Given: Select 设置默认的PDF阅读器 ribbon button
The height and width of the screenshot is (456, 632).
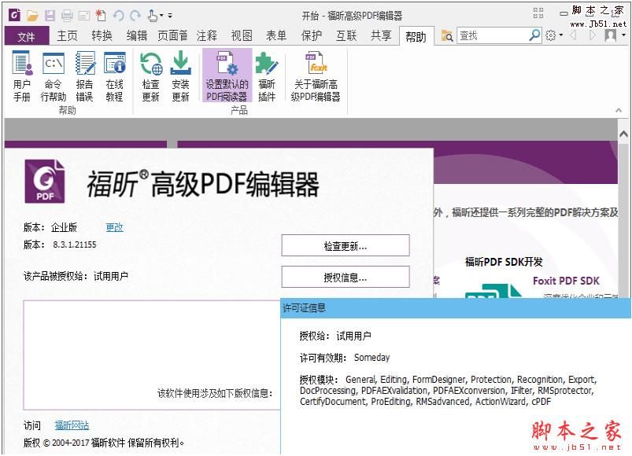Looking at the screenshot, I should [x=227, y=75].
